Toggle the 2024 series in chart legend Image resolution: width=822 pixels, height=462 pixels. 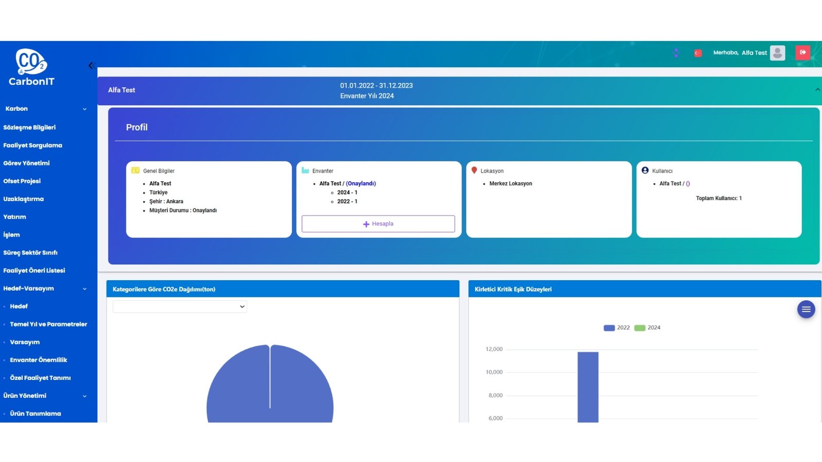[647, 328]
